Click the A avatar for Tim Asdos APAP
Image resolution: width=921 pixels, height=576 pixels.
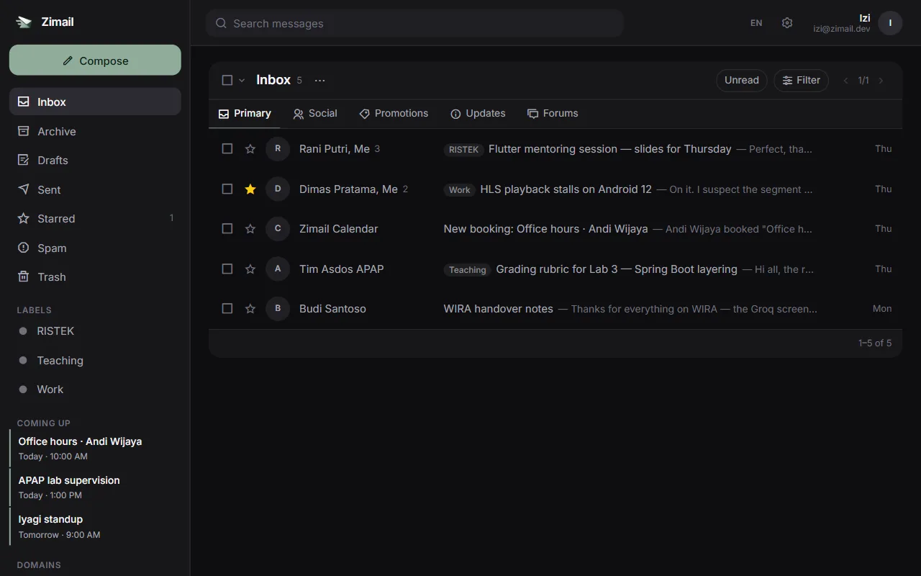[278, 269]
